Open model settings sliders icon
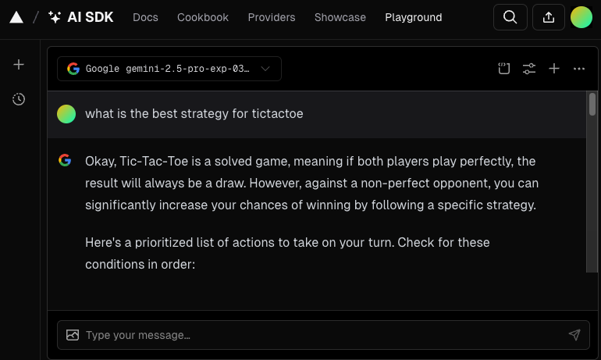601x360 pixels. click(x=529, y=69)
